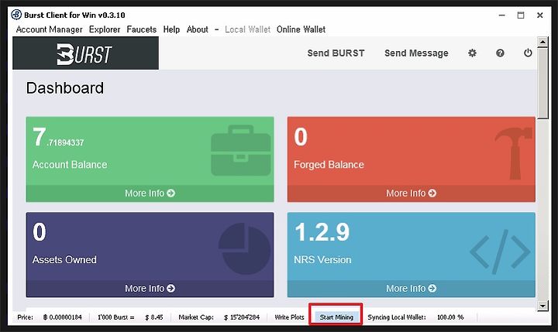558x332 pixels.
Task: Click the 1.2.9 version number
Action: tap(322, 232)
